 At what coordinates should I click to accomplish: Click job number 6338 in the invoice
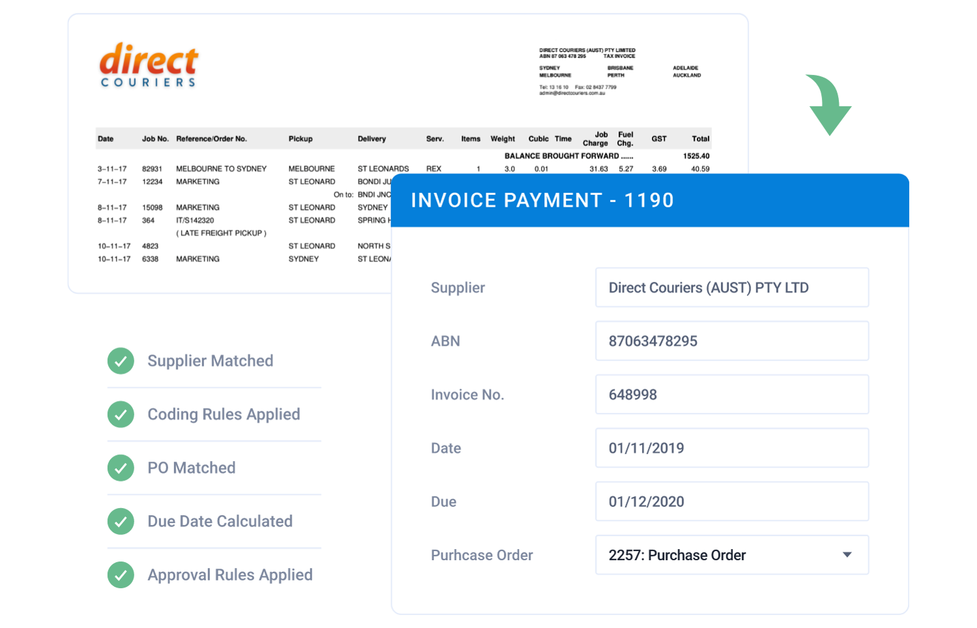click(x=150, y=259)
